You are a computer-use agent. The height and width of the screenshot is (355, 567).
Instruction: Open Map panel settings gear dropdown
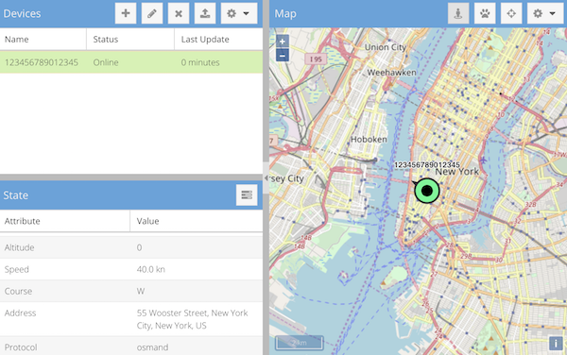click(x=545, y=13)
